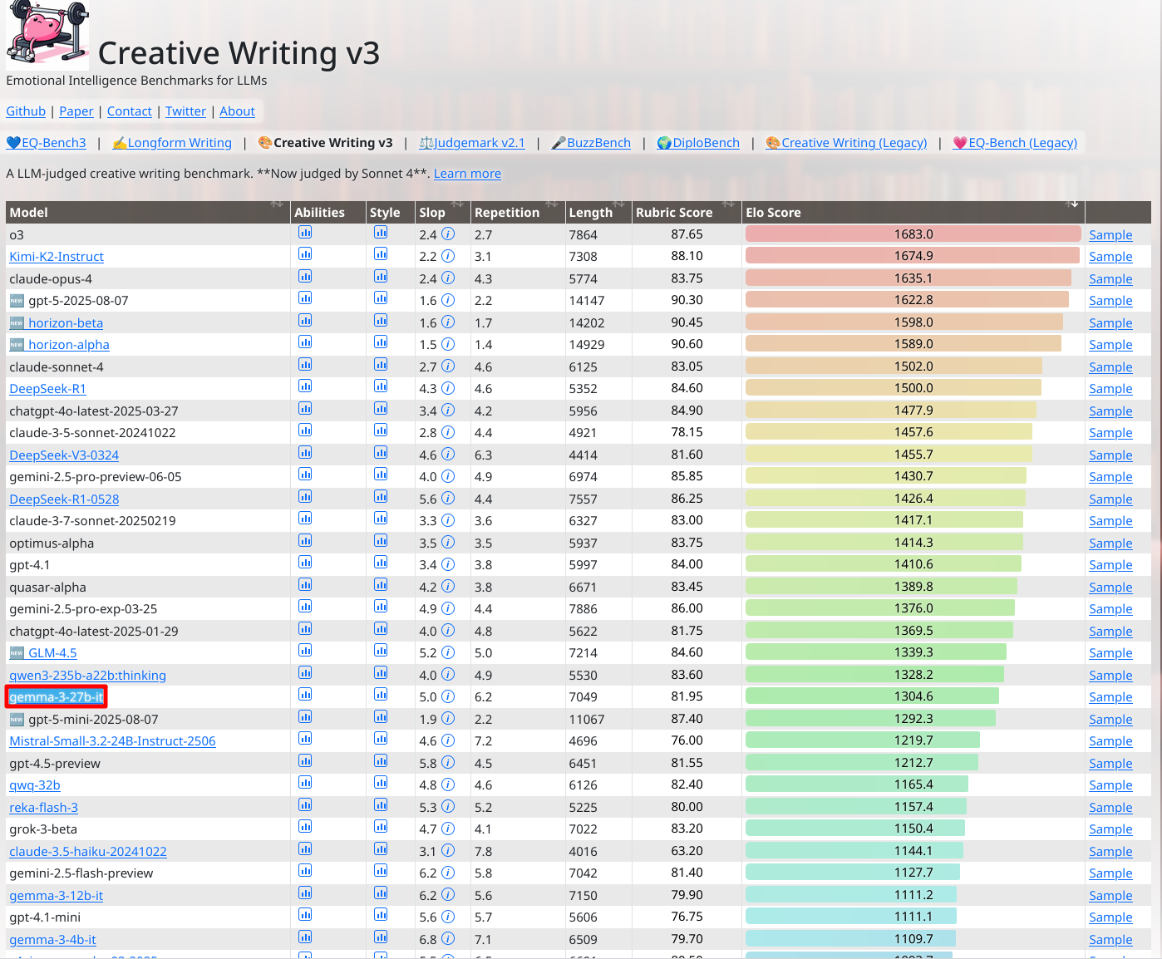Click rubric score 90.60 for horizon-alpha

click(x=687, y=344)
